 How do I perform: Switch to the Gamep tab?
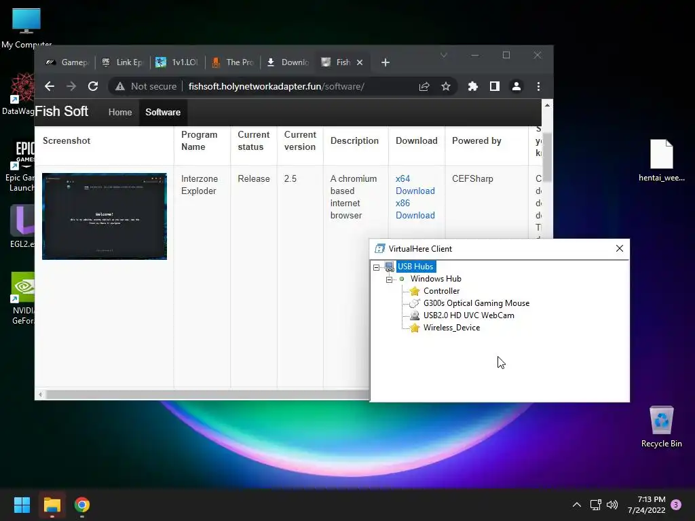click(67, 62)
